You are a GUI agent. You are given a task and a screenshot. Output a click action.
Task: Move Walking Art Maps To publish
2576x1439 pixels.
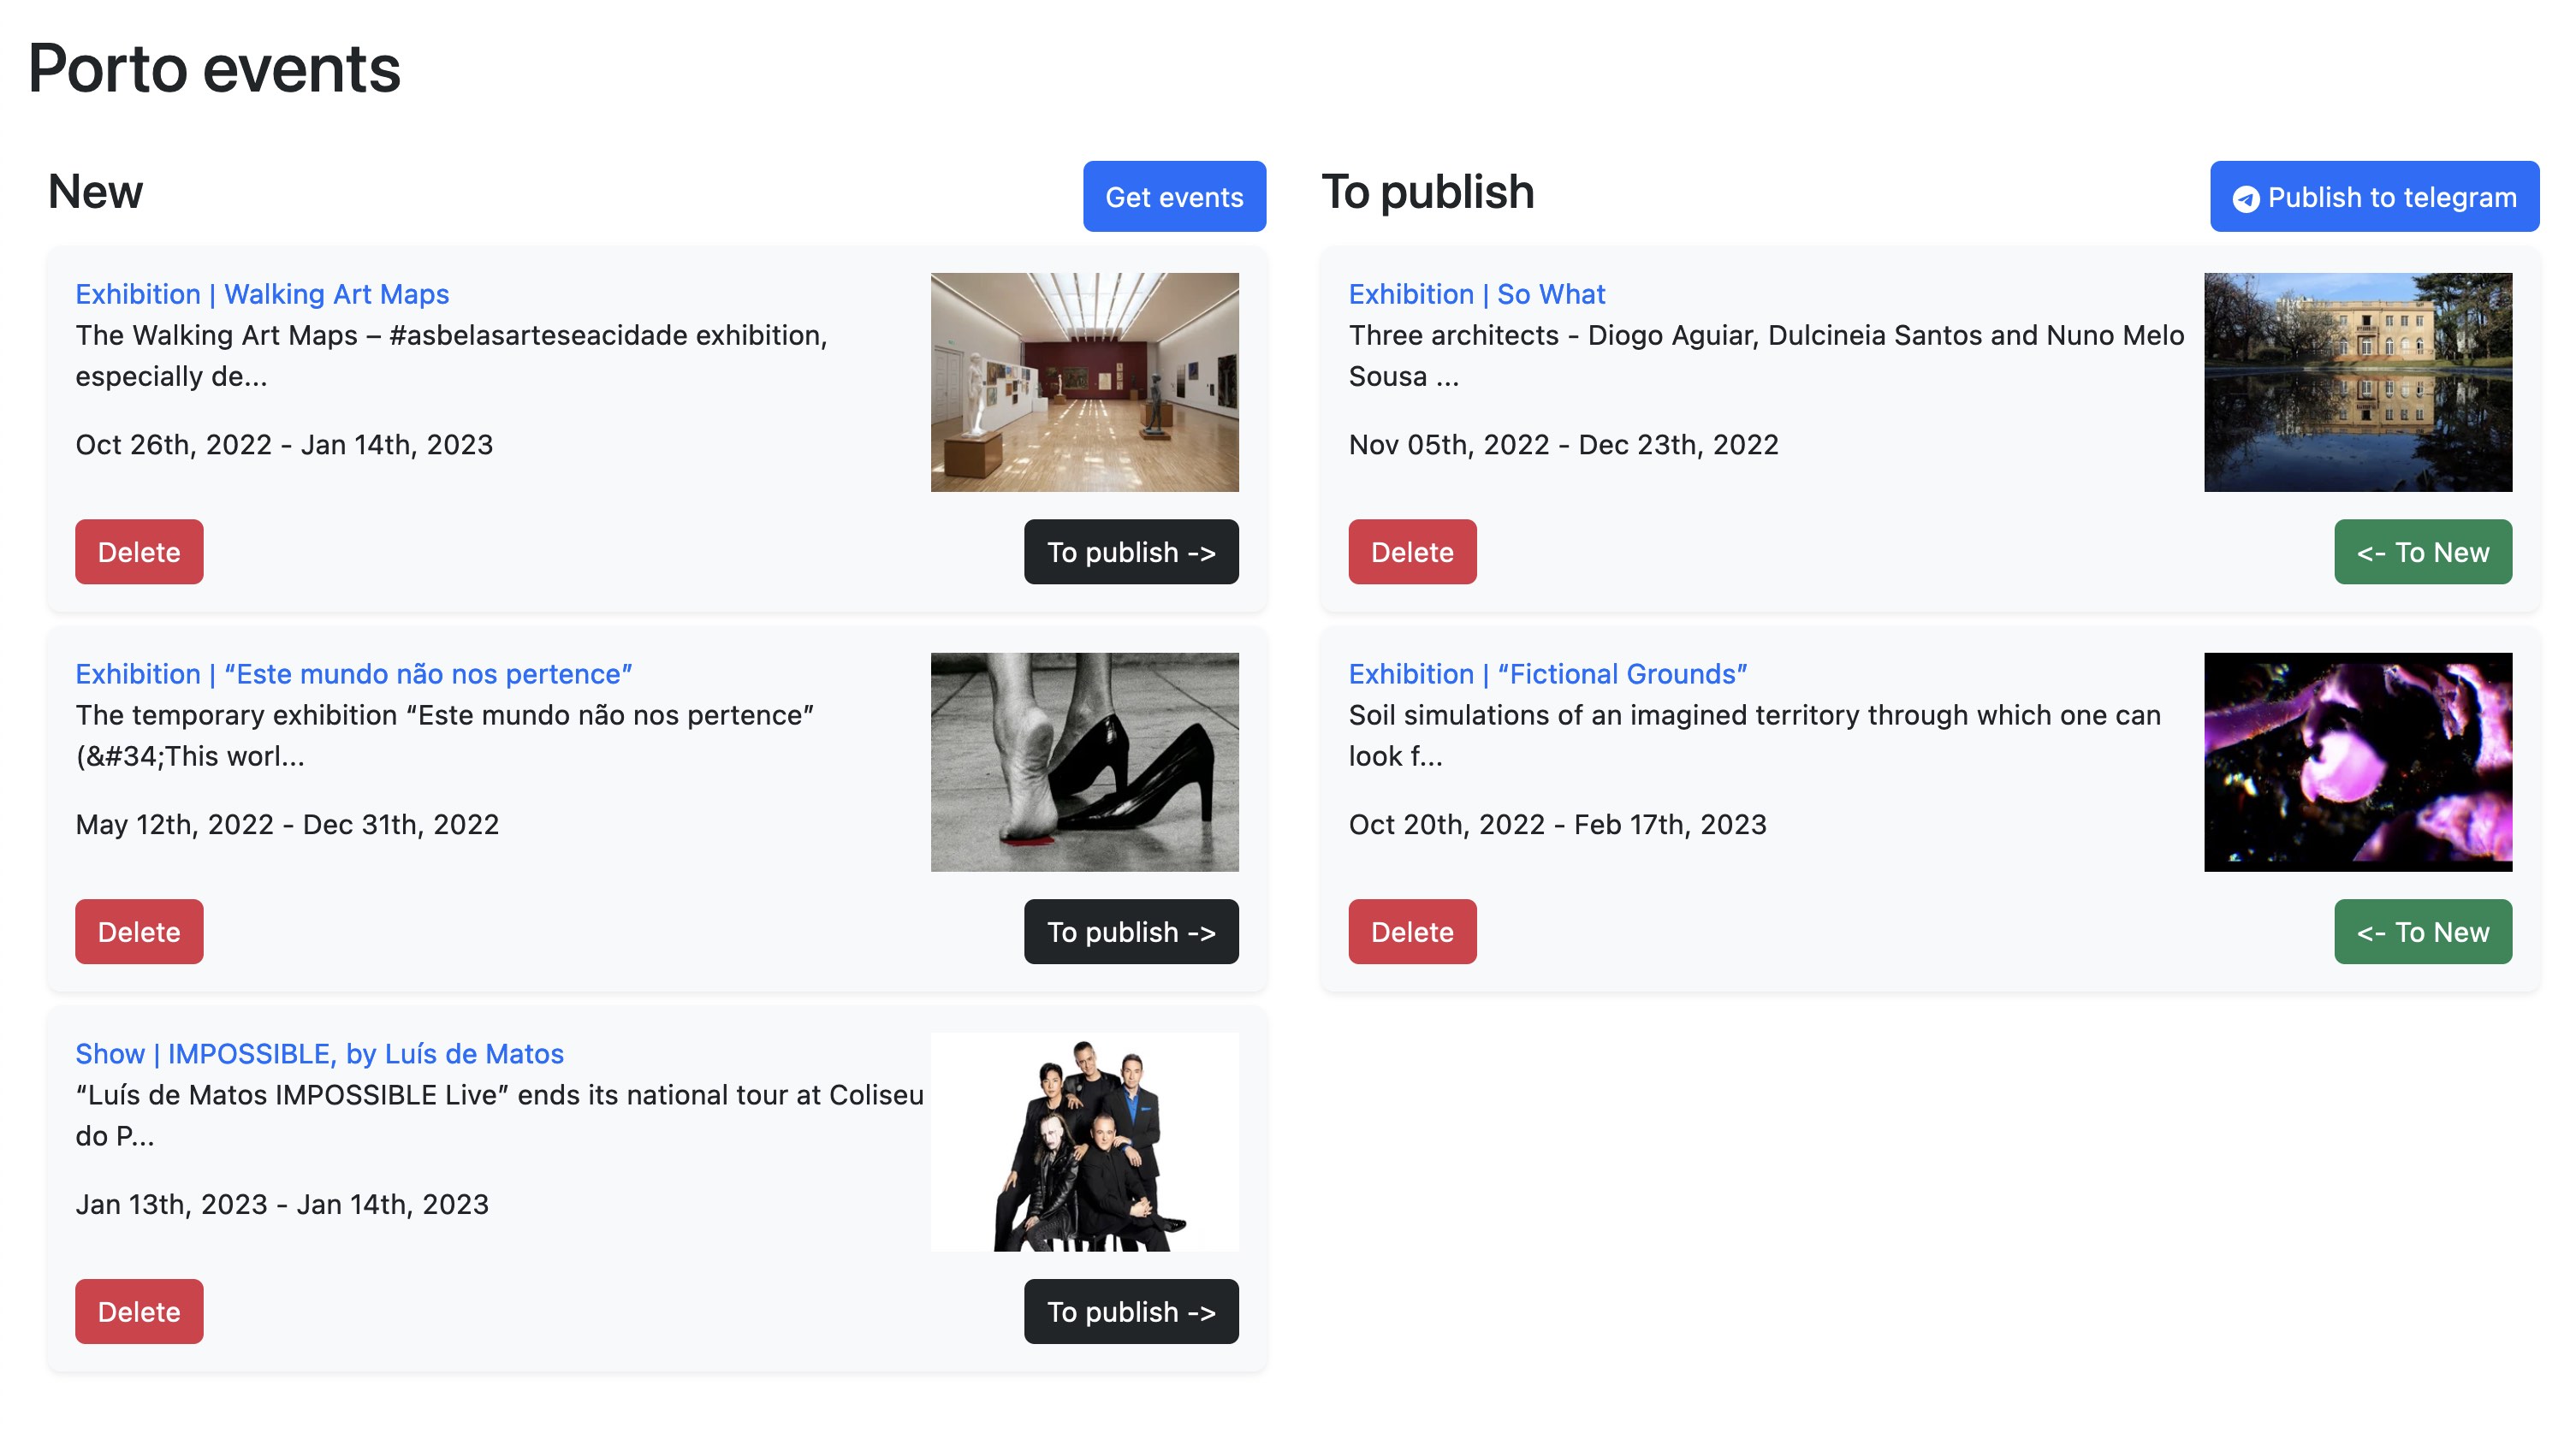tap(1131, 550)
